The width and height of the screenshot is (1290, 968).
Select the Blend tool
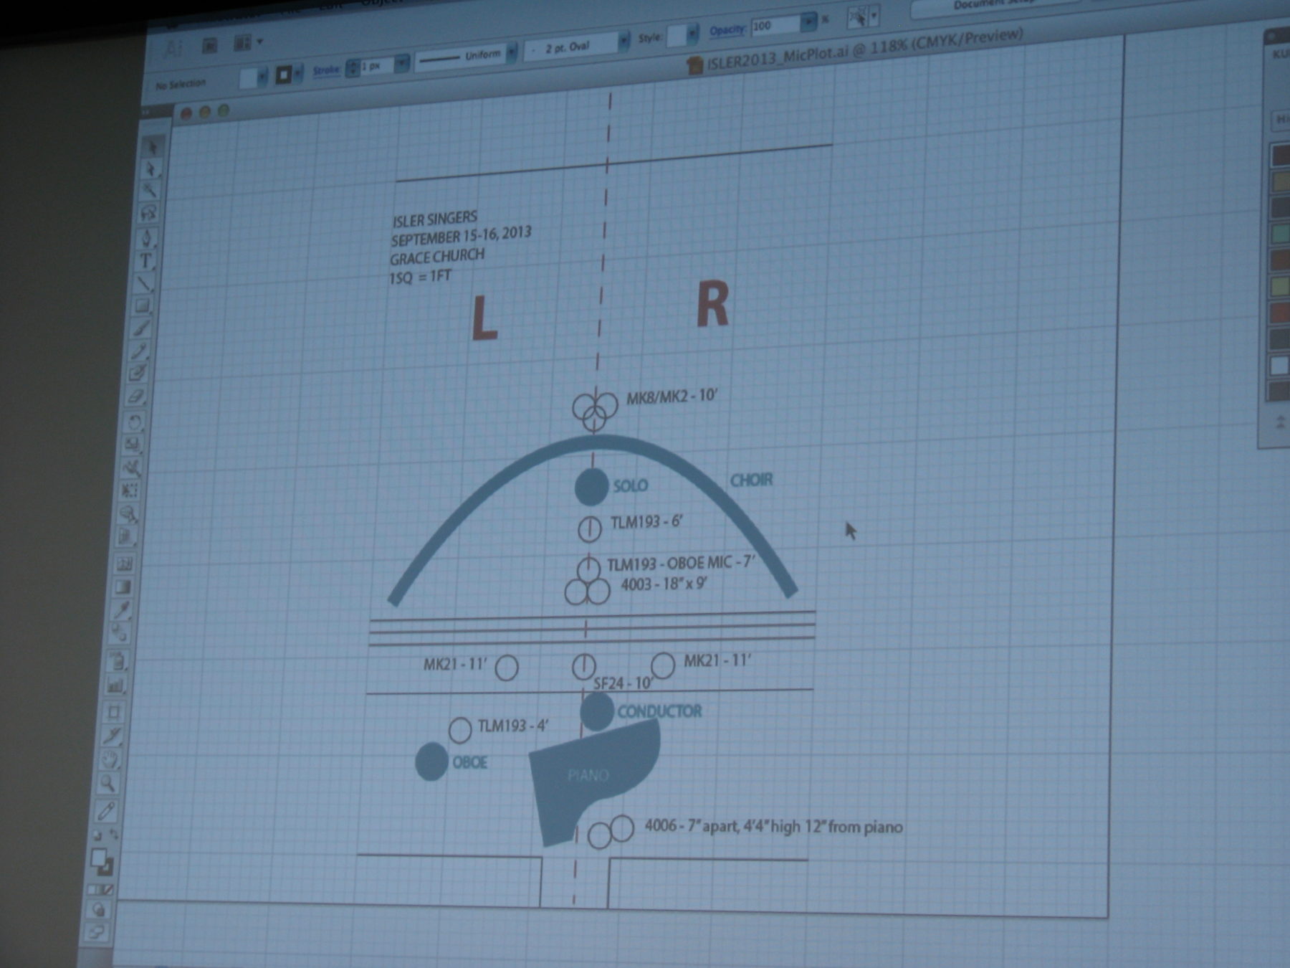click(x=120, y=634)
